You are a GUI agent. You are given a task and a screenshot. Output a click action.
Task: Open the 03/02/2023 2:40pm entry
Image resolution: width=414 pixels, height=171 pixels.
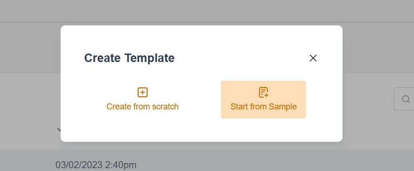[x=96, y=165]
